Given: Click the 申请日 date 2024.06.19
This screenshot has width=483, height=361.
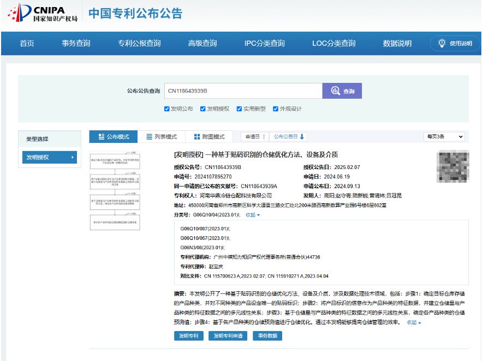Looking at the screenshot, I should pyautogui.click(x=337, y=177).
